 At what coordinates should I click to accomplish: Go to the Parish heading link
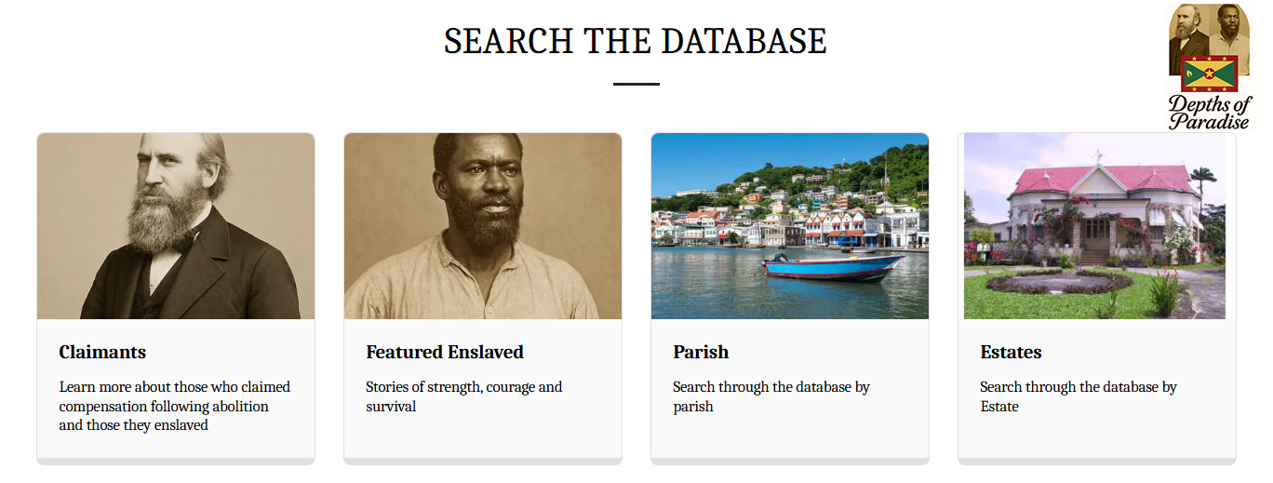pos(701,352)
